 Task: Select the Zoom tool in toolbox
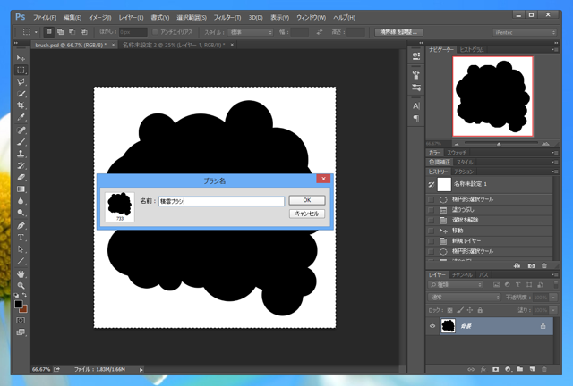(21, 286)
